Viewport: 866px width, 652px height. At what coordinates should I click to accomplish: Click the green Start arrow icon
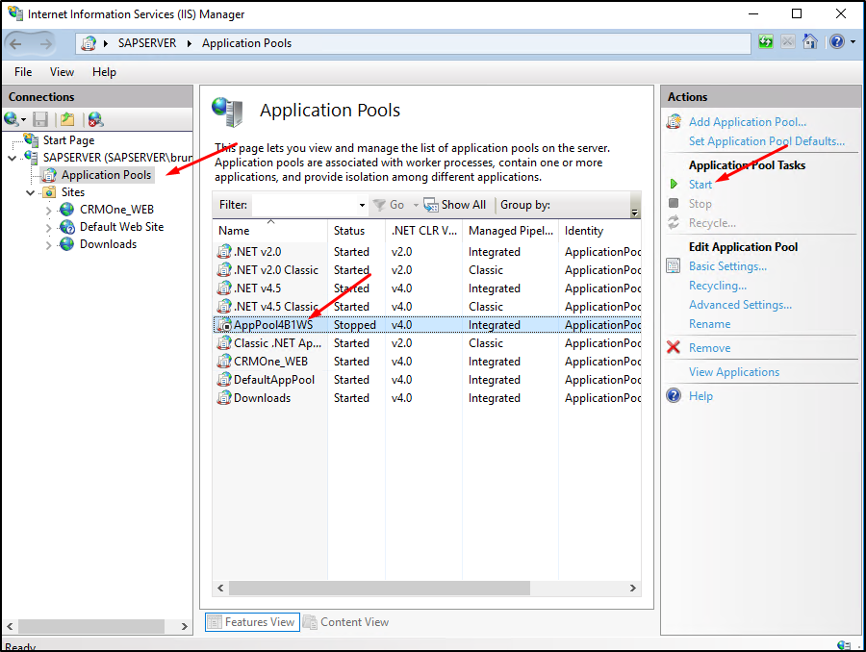coord(674,184)
